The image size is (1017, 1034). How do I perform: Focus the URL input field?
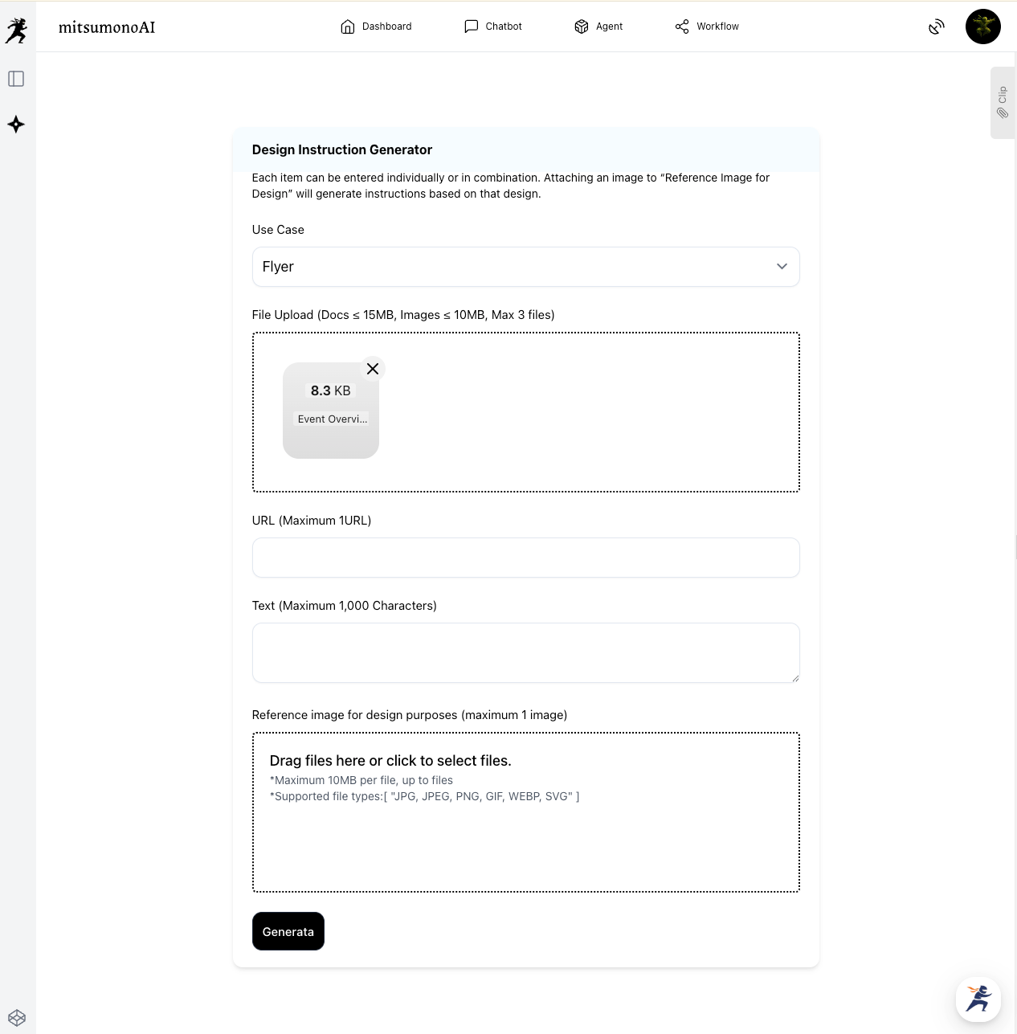[525, 558]
